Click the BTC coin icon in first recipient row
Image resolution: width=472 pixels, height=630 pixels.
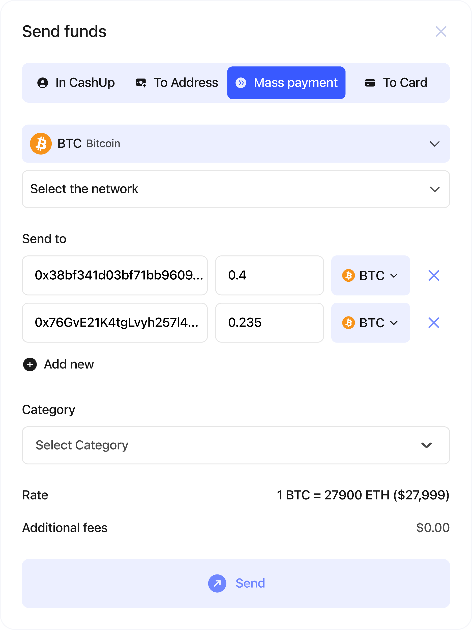coord(349,275)
